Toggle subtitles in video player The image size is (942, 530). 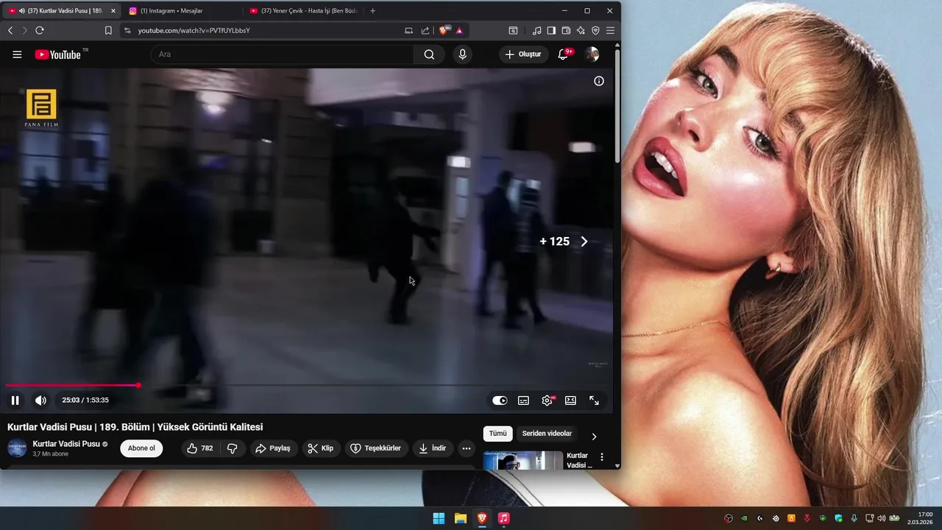[x=523, y=400]
